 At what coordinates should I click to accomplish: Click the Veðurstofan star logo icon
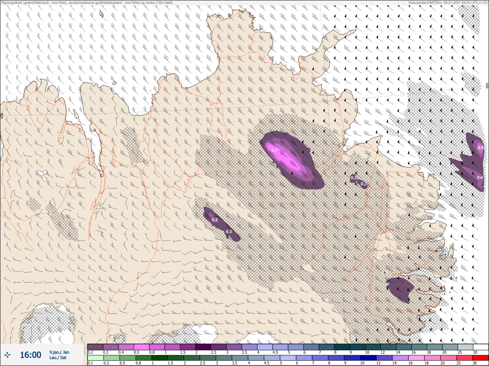pyautogui.click(x=8, y=355)
